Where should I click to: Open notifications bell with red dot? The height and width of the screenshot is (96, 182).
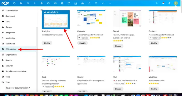pos(163,3)
